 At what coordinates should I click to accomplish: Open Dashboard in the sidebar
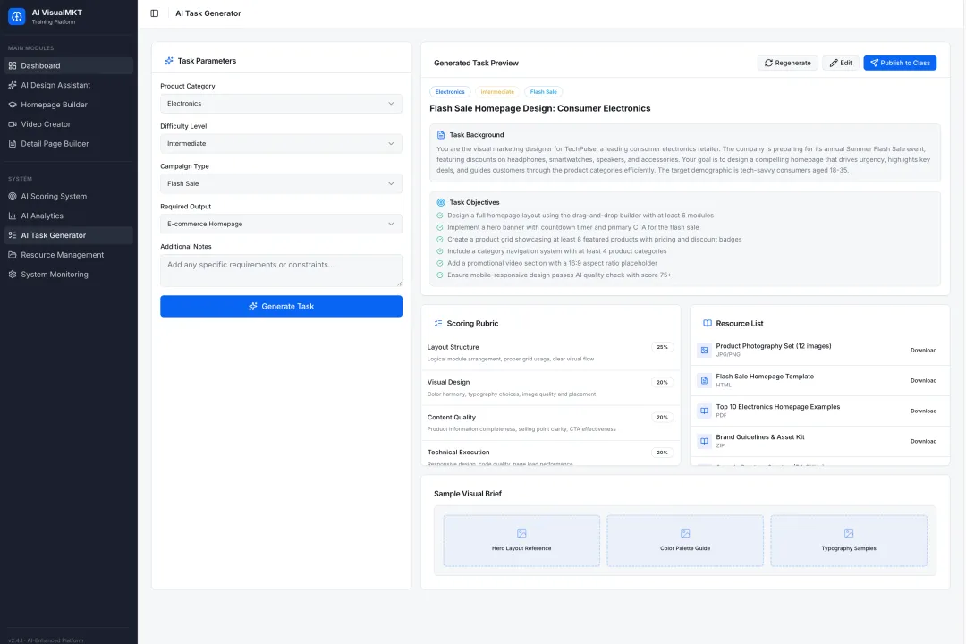pos(68,65)
